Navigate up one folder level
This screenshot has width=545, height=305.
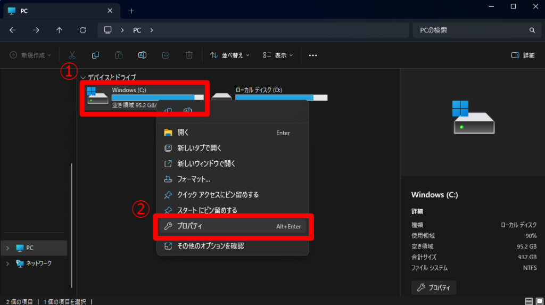pos(60,30)
